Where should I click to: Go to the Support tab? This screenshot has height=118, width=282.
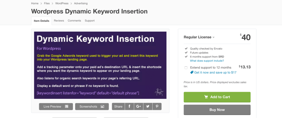pyautogui.click(x=90, y=21)
